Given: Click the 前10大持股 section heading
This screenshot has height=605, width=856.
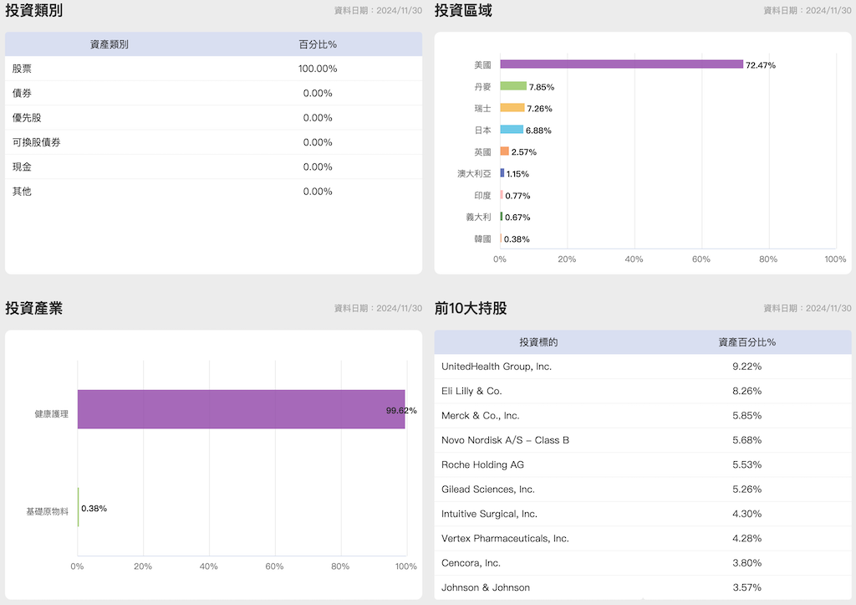Looking at the screenshot, I should [471, 308].
